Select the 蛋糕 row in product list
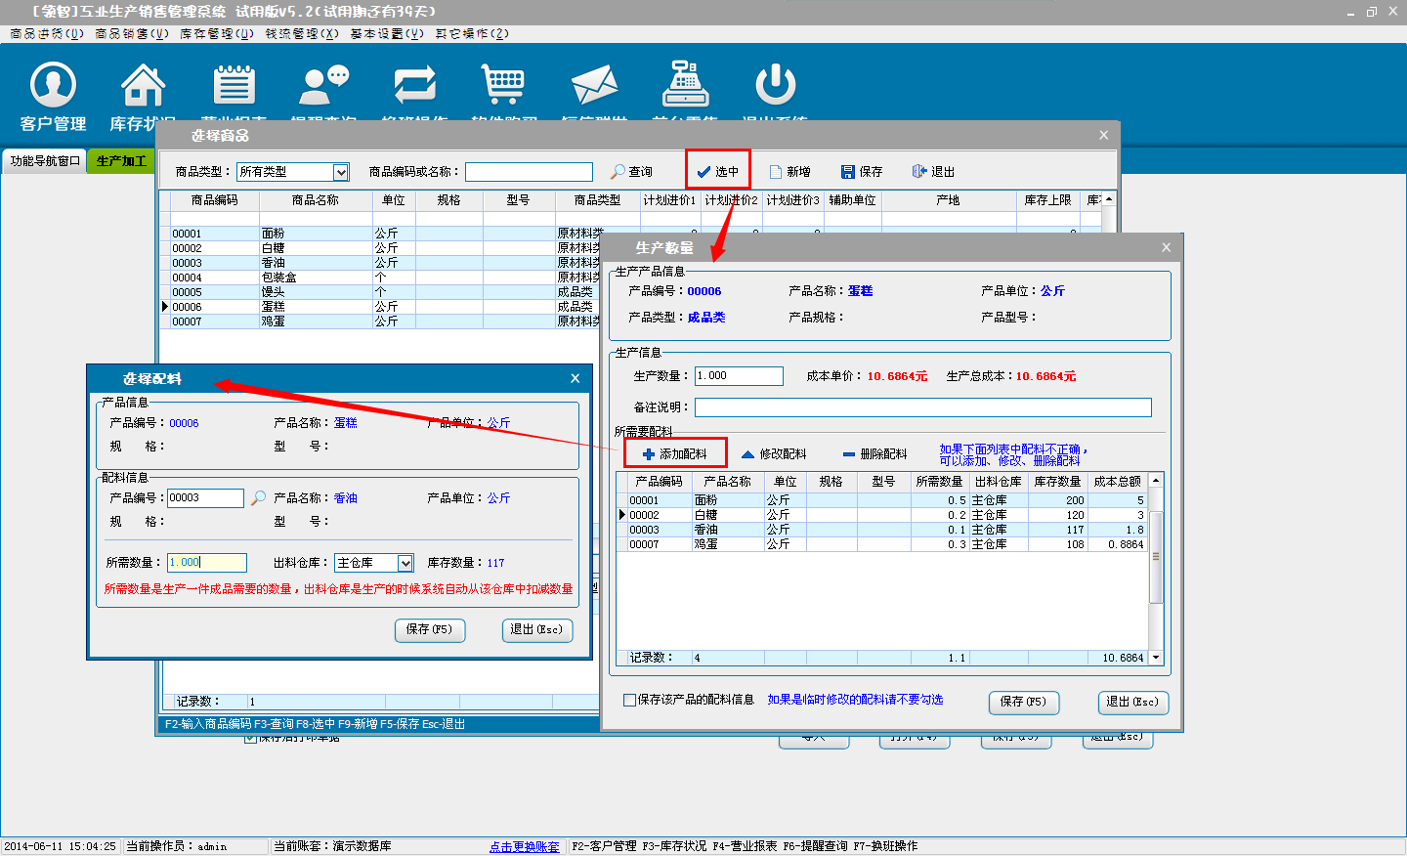Image resolution: width=1407 pixels, height=856 pixels. point(275,307)
